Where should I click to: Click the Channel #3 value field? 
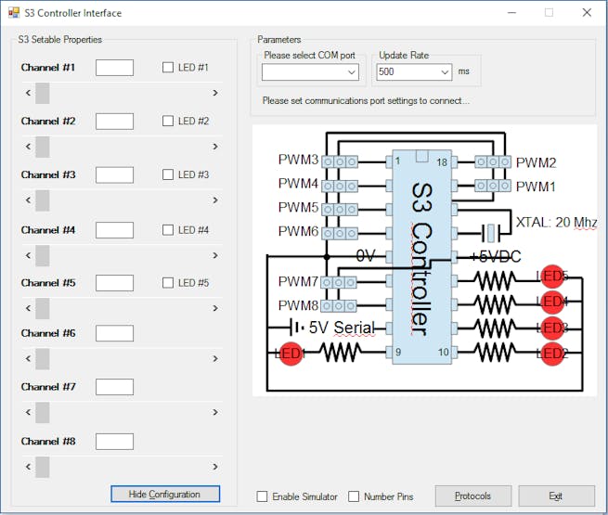tap(114, 175)
